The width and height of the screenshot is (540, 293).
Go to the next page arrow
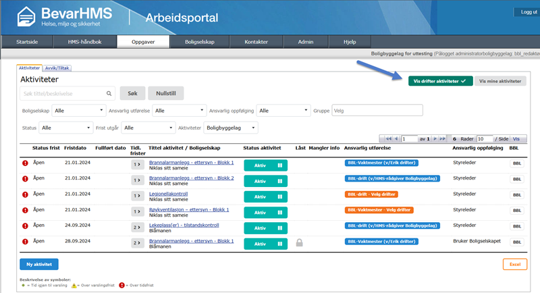coord(435,138)
